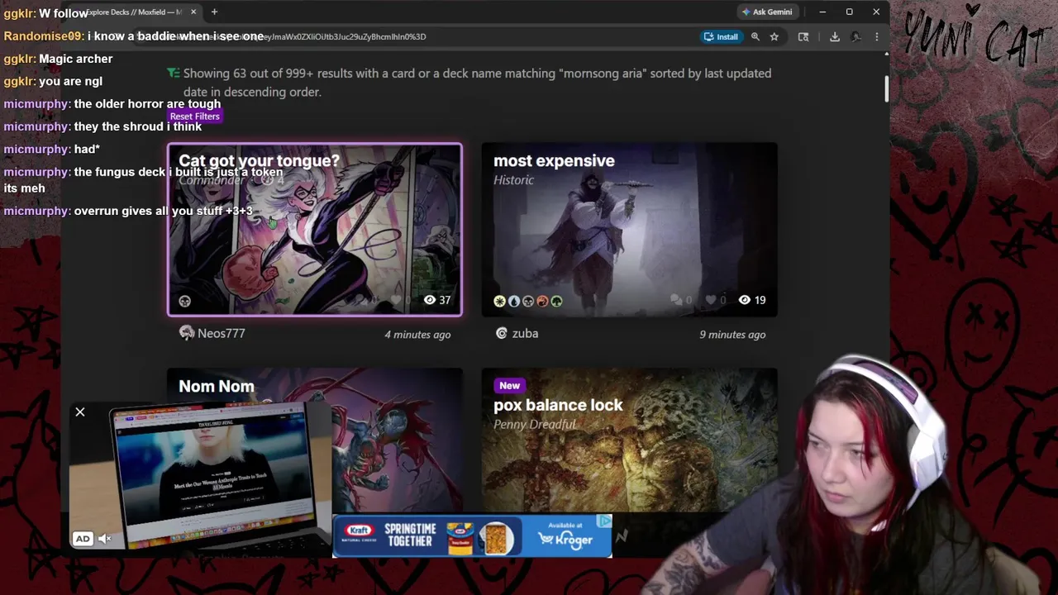Click the Ask Gemini button
The width and height of the screenshot is (1058, 595).
768,12
